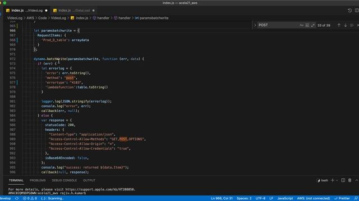Open VideoLog root breadcrumb
Viewport: 359px width, 201px height.
15,18
